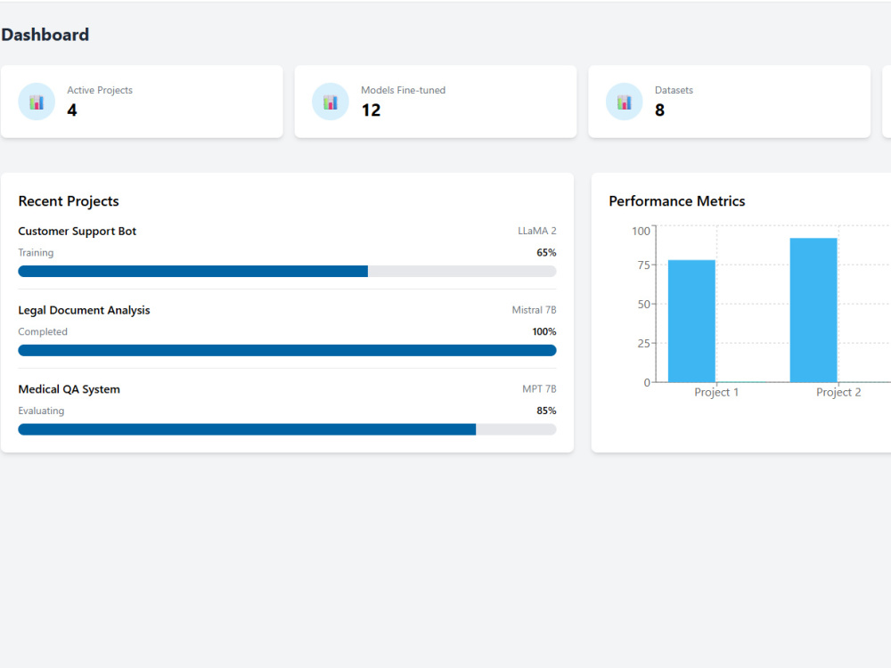Viewport: 891px width, 668px height.
Task: Click the Recent Projects heading
Action: coord(69,201)
